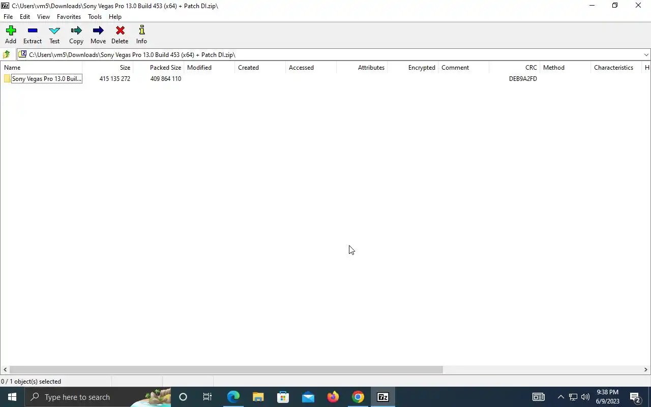Click the touch keyboard tray icon

point(538,397)
